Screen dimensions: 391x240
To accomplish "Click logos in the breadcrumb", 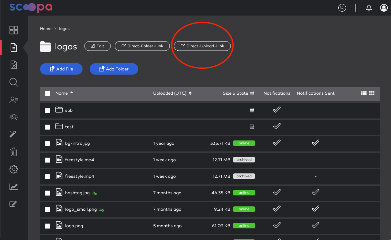I will [x=64, y=29].
